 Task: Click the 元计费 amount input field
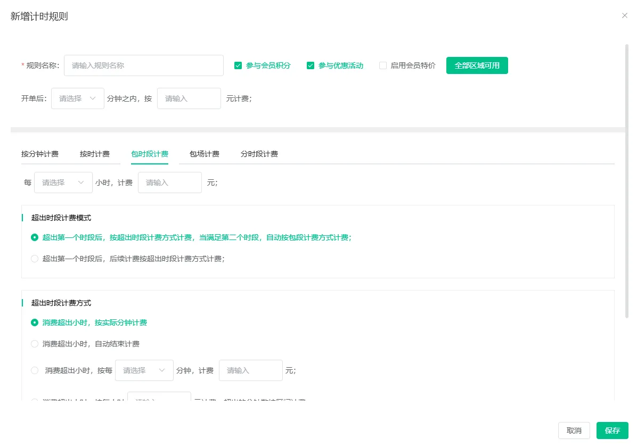pyautogui.click(x=189, y=98)
